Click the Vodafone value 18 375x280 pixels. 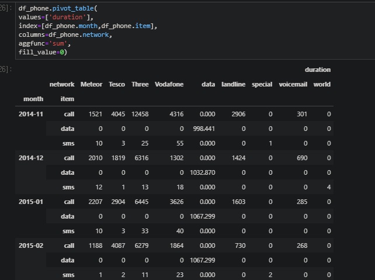180,187
